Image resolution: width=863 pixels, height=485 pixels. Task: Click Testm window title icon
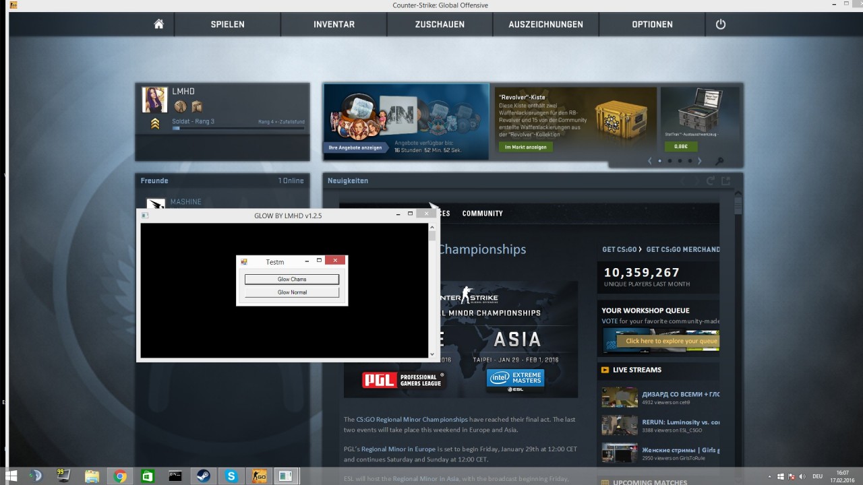[x=244, y=261]
